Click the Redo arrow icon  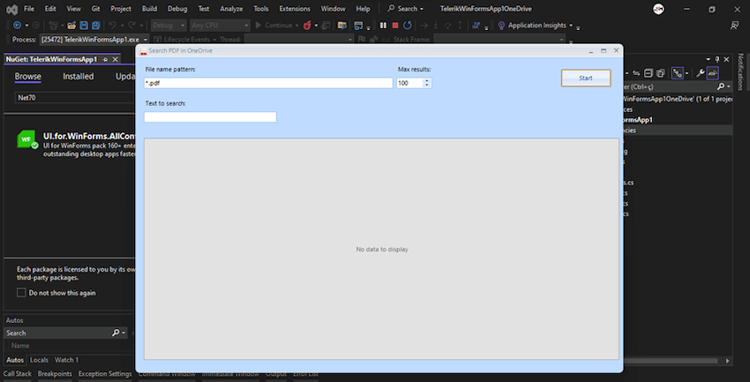point(131,26)
